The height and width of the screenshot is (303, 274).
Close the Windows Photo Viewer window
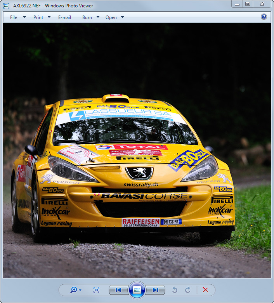pyautogui.click(x=262, y=4)
